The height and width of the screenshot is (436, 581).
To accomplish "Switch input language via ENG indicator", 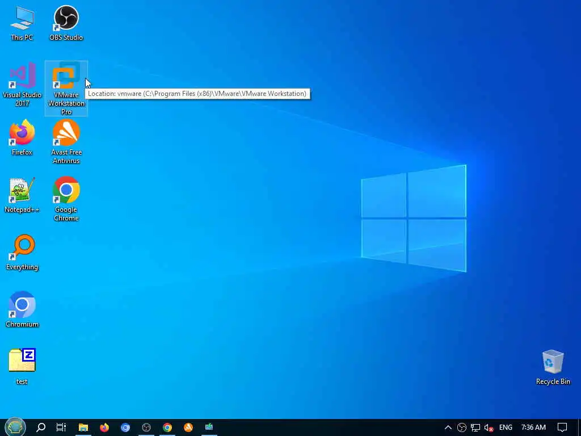I will point(506,427).
